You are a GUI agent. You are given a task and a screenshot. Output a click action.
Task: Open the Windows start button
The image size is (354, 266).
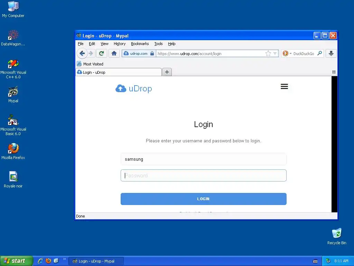[16, 261]
